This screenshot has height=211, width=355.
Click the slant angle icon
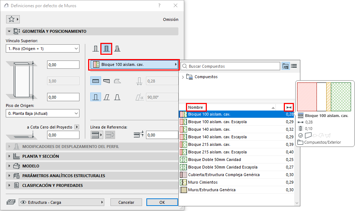pos(140,97)
